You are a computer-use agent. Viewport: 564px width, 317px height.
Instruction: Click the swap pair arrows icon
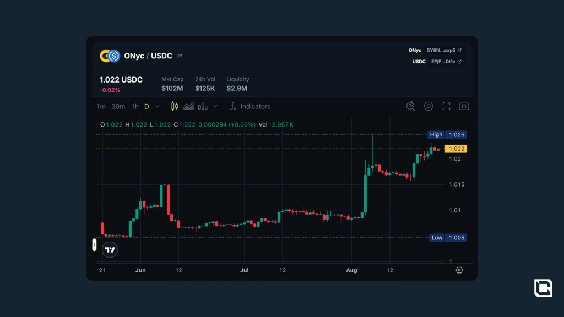pos(180,56)
